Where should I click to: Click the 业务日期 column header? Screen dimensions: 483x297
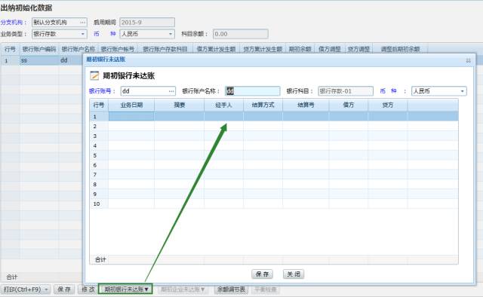pyautogui.click(x=131, y=105)
